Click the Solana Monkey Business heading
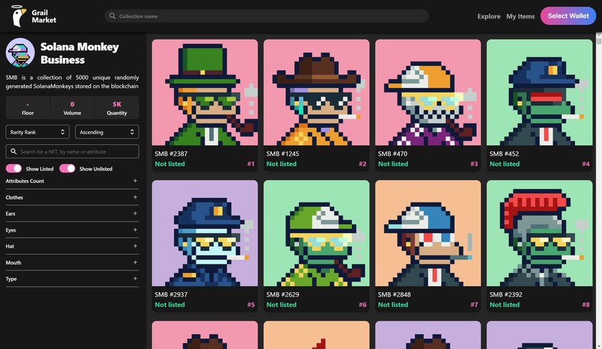This screenshot has height=349, width=602. pyautogui.click(x=79, y=53)
